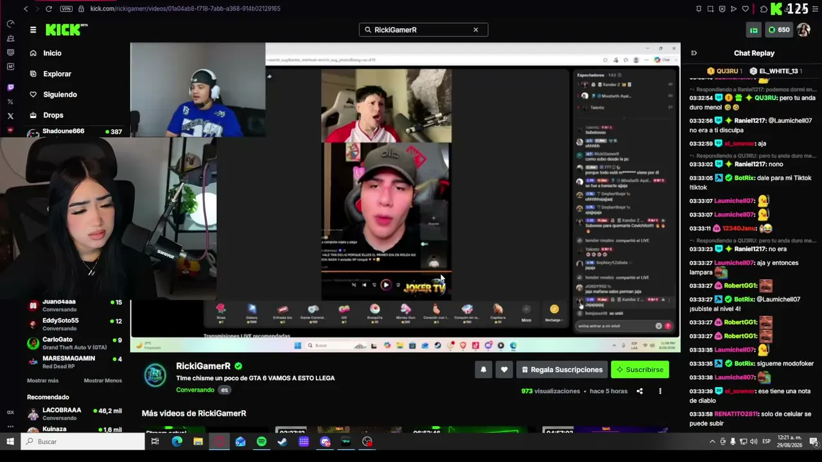Image resolution: width=822 pixels, height=462 pixels.
Task: Open the Twitch sidebar shortcut
Action: (10, 87)
